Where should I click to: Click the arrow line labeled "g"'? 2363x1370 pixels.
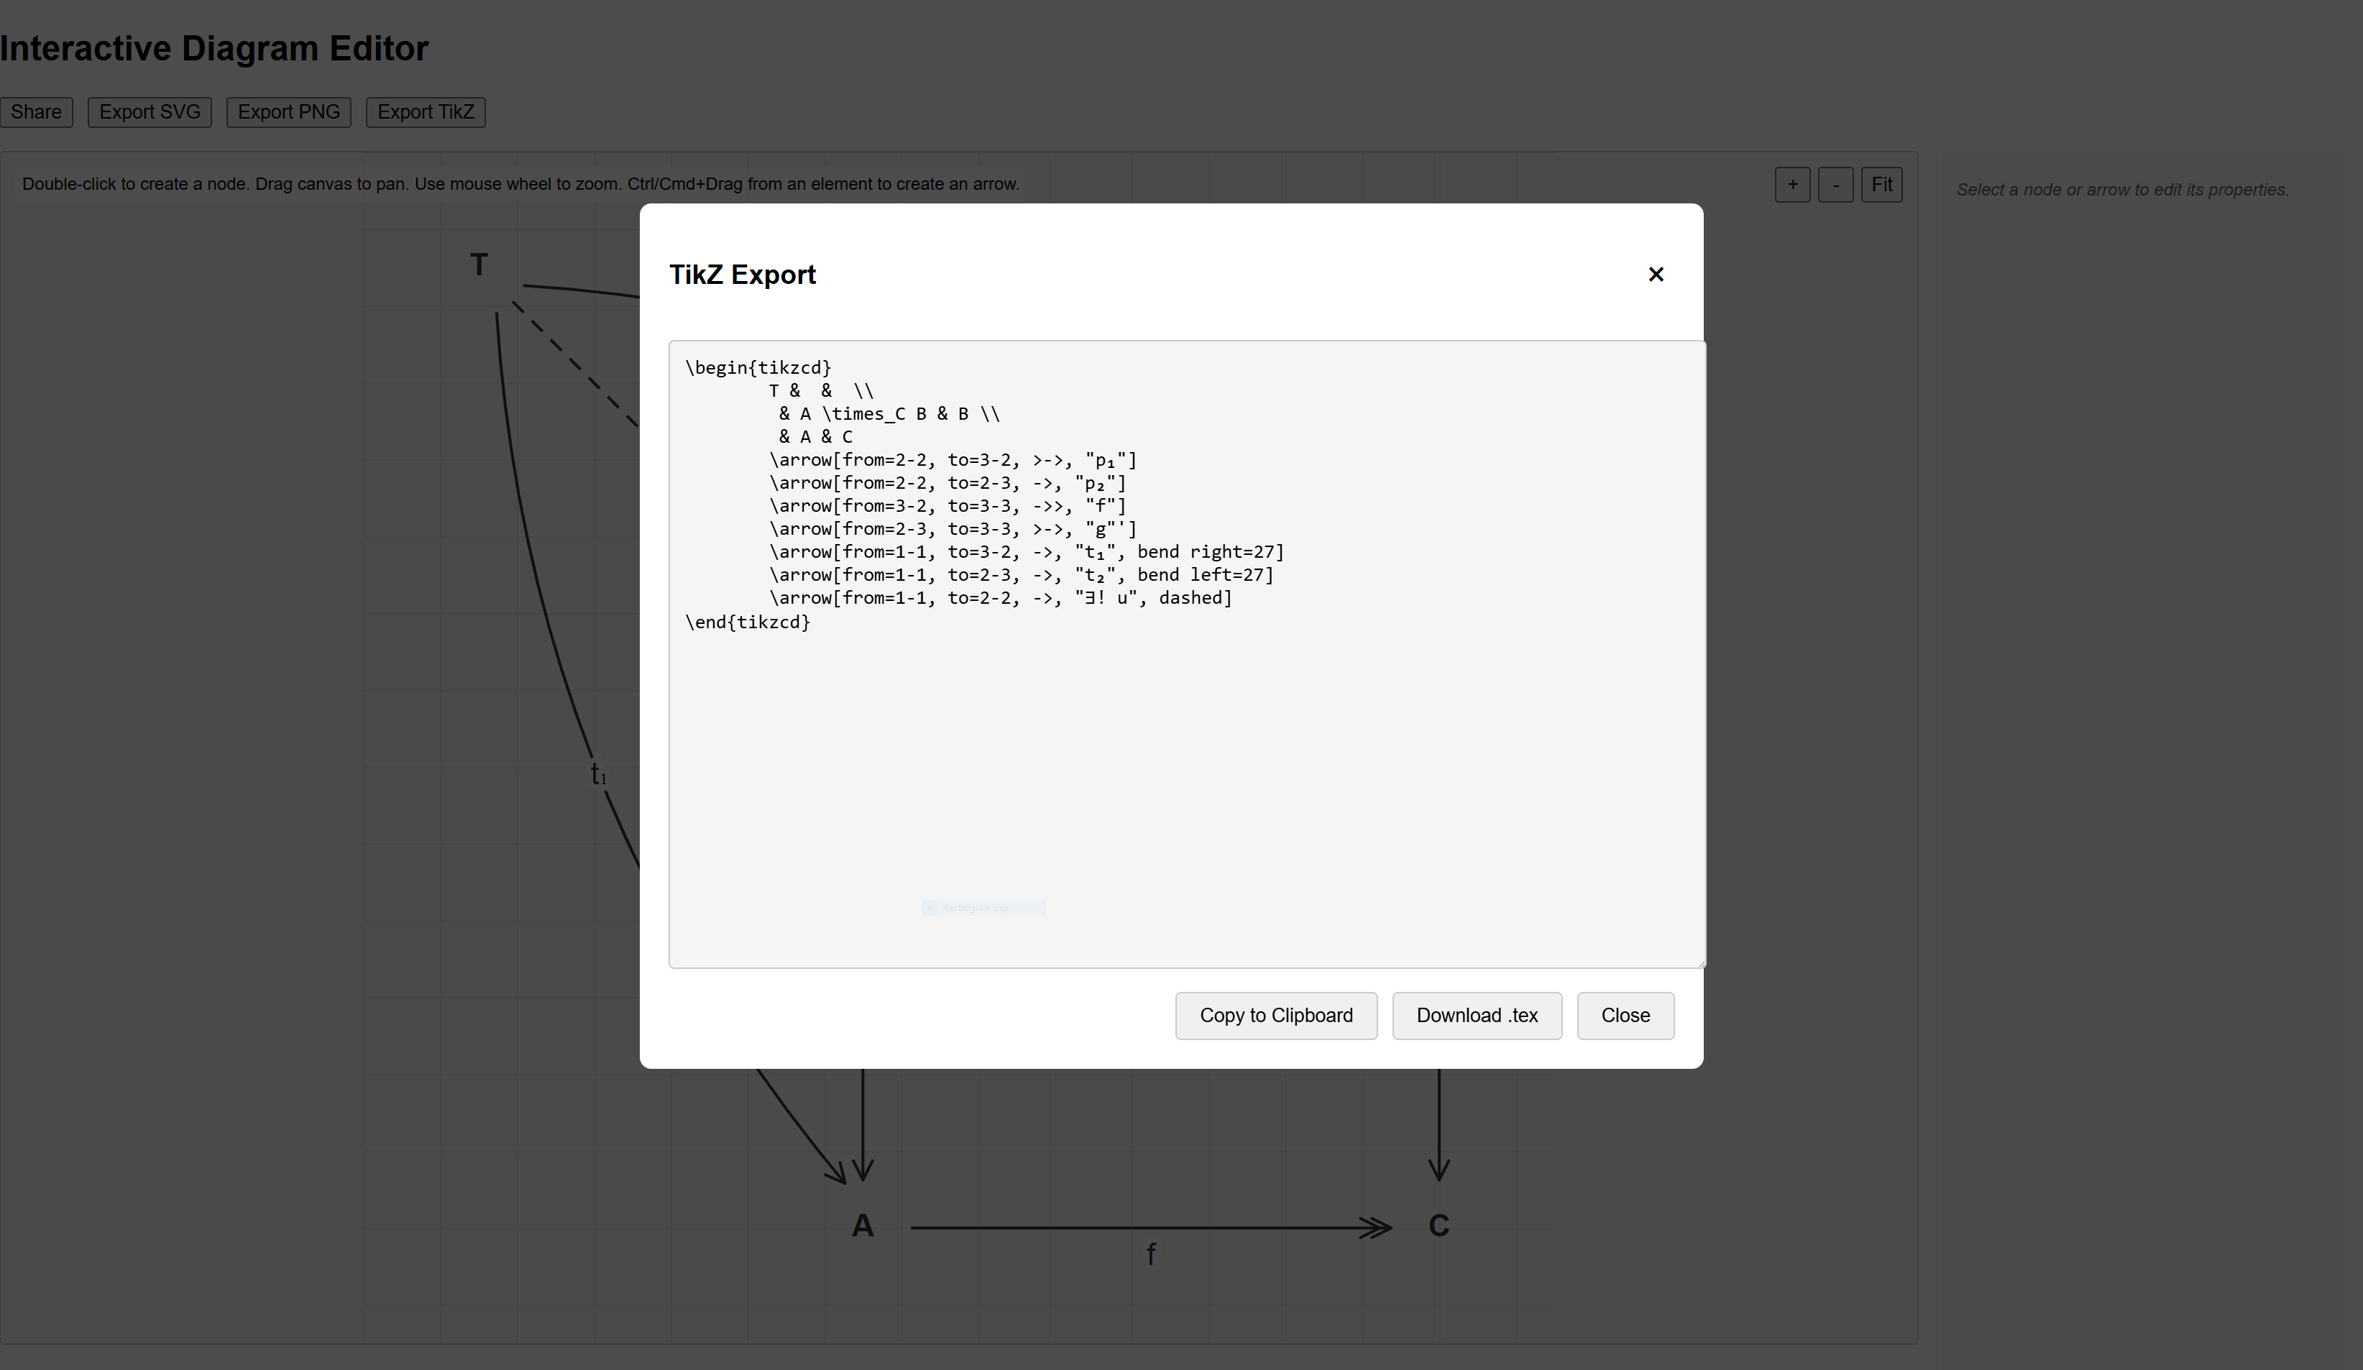coord(953,529)
